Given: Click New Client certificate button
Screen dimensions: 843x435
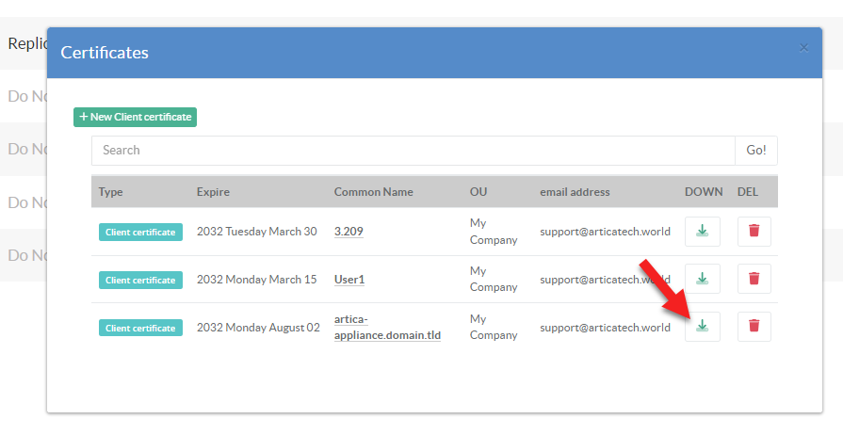Looking at the screenshot, I should [135, 117].
